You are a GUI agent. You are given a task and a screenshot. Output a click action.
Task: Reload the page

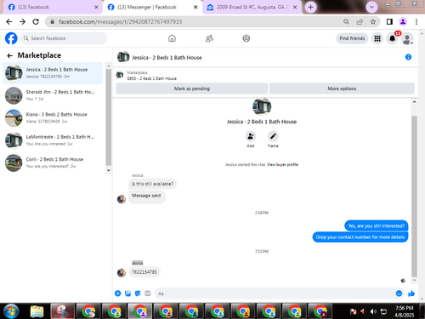pyautogui.click(x=36, y=21)
